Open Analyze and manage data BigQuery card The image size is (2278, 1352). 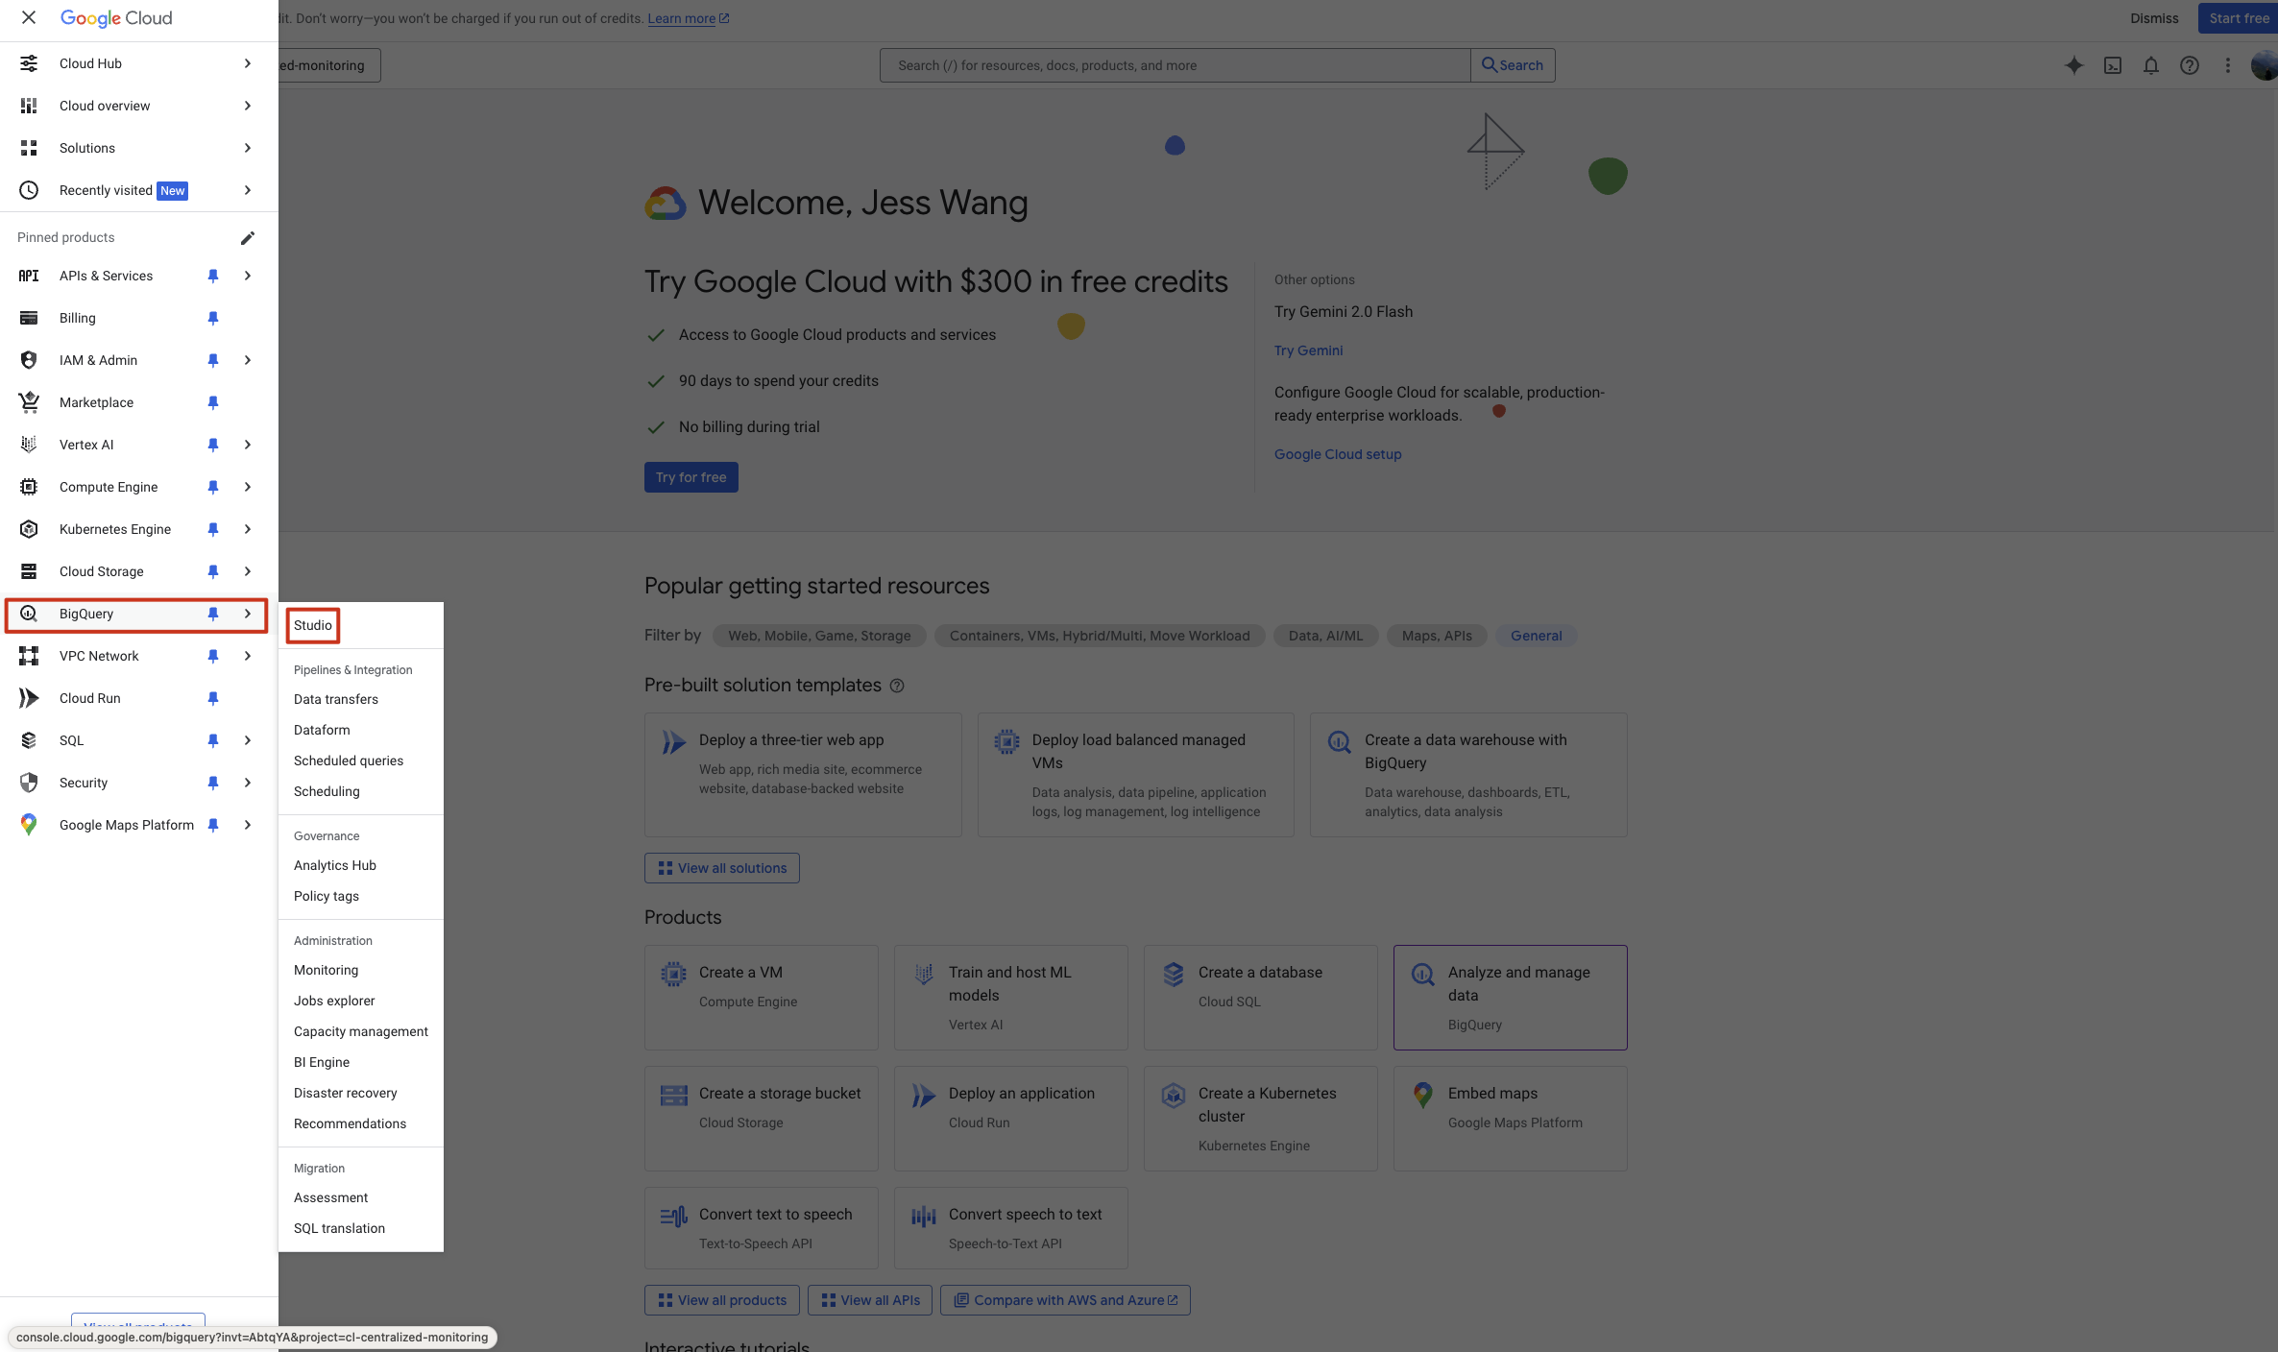pyautogui.click(x=1511, y=998)
